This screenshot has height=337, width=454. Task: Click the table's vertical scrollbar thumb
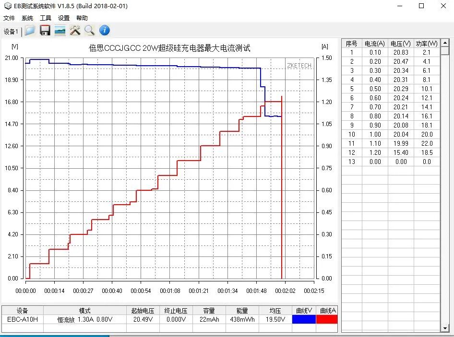pos(445,51)
